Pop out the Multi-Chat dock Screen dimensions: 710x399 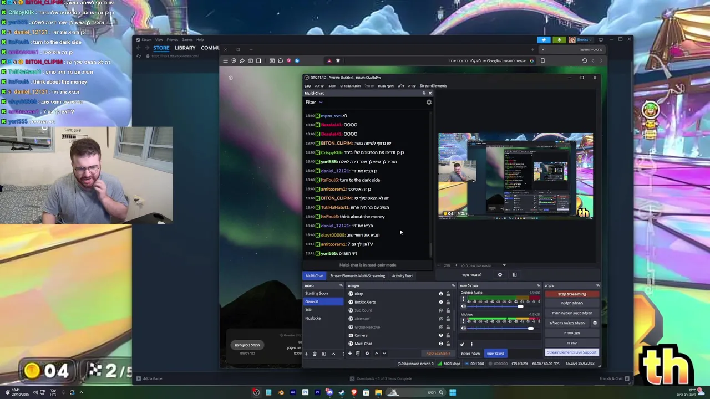[424, 93]
